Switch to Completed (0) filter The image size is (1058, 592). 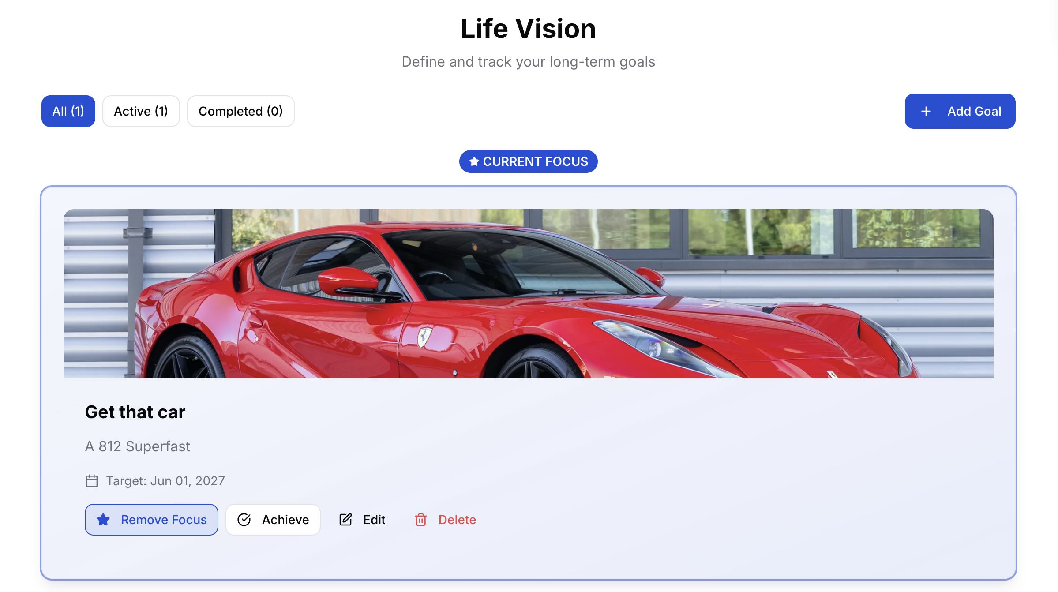point(240,111)
